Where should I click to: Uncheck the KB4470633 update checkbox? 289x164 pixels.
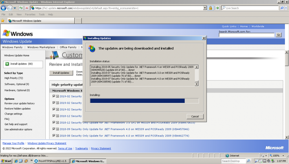coord(54,122)
